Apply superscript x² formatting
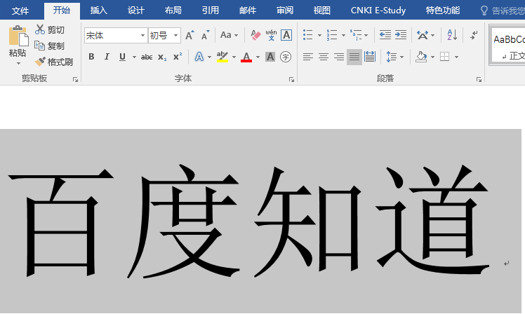525x314 pixels. tap(178, 57)
